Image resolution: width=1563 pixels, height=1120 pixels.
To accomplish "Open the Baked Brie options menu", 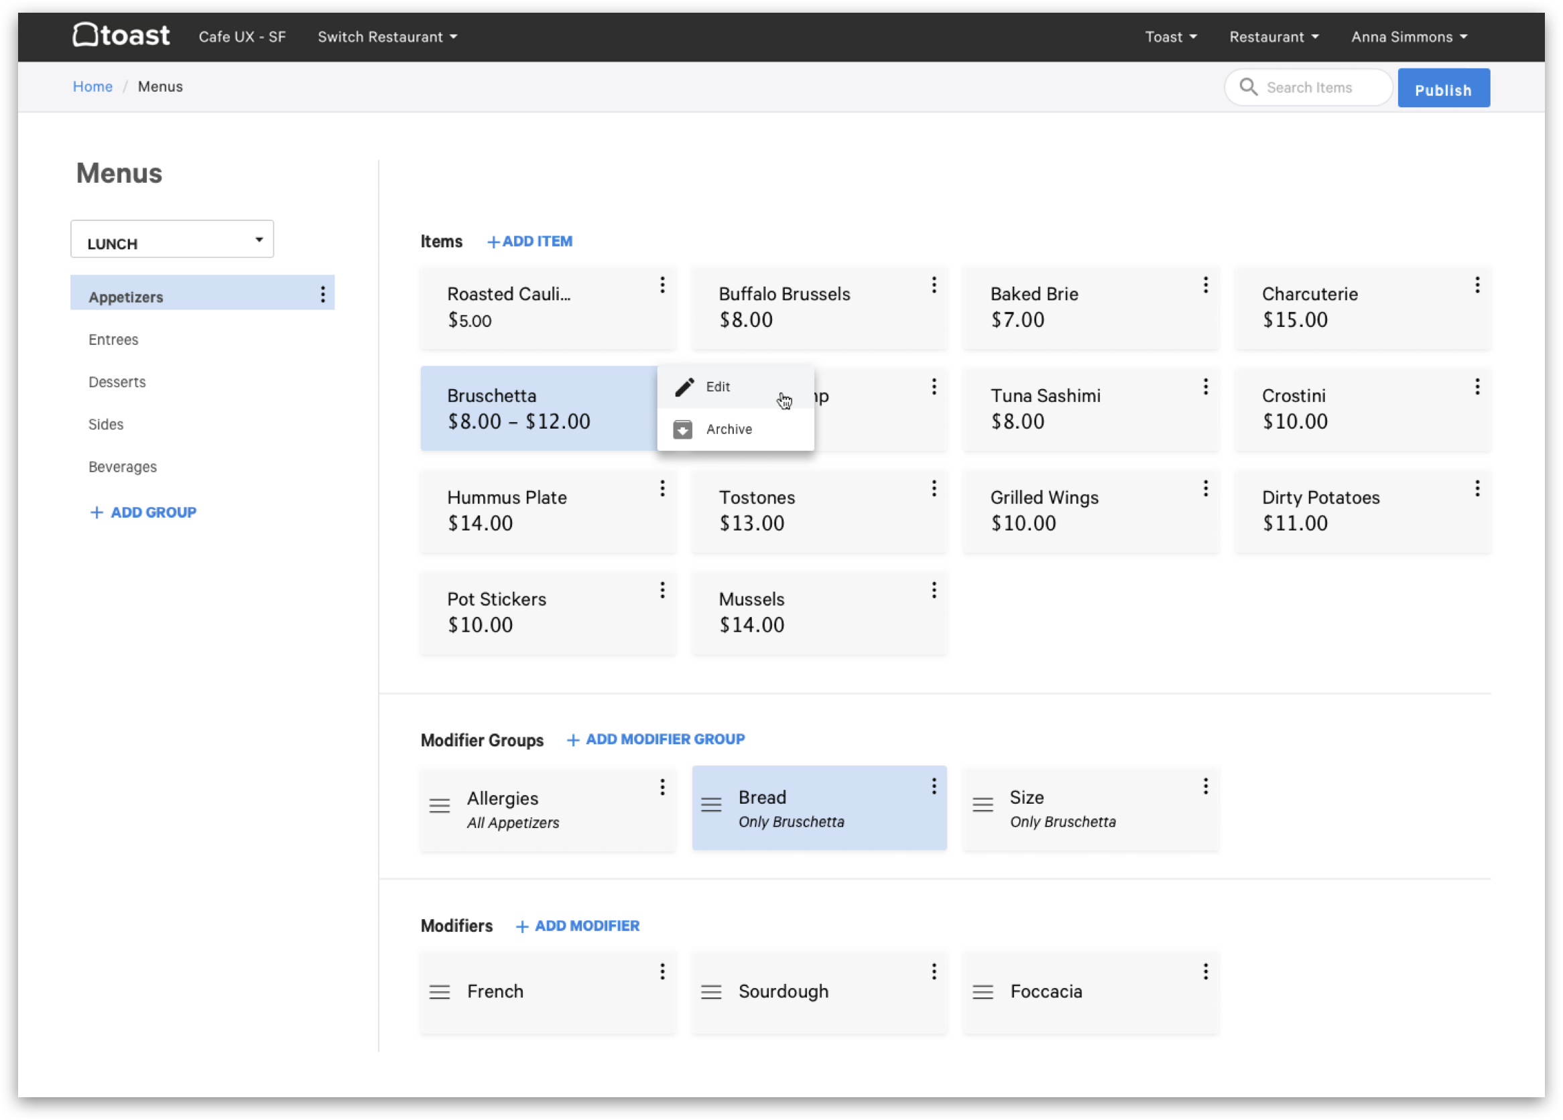I will [x=1205, y=285].
